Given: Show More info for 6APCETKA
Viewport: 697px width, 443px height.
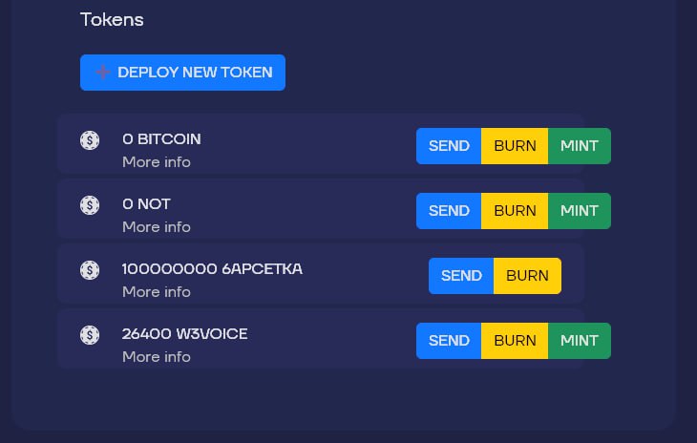Looking at the screenshot, I should click(157, 292).
